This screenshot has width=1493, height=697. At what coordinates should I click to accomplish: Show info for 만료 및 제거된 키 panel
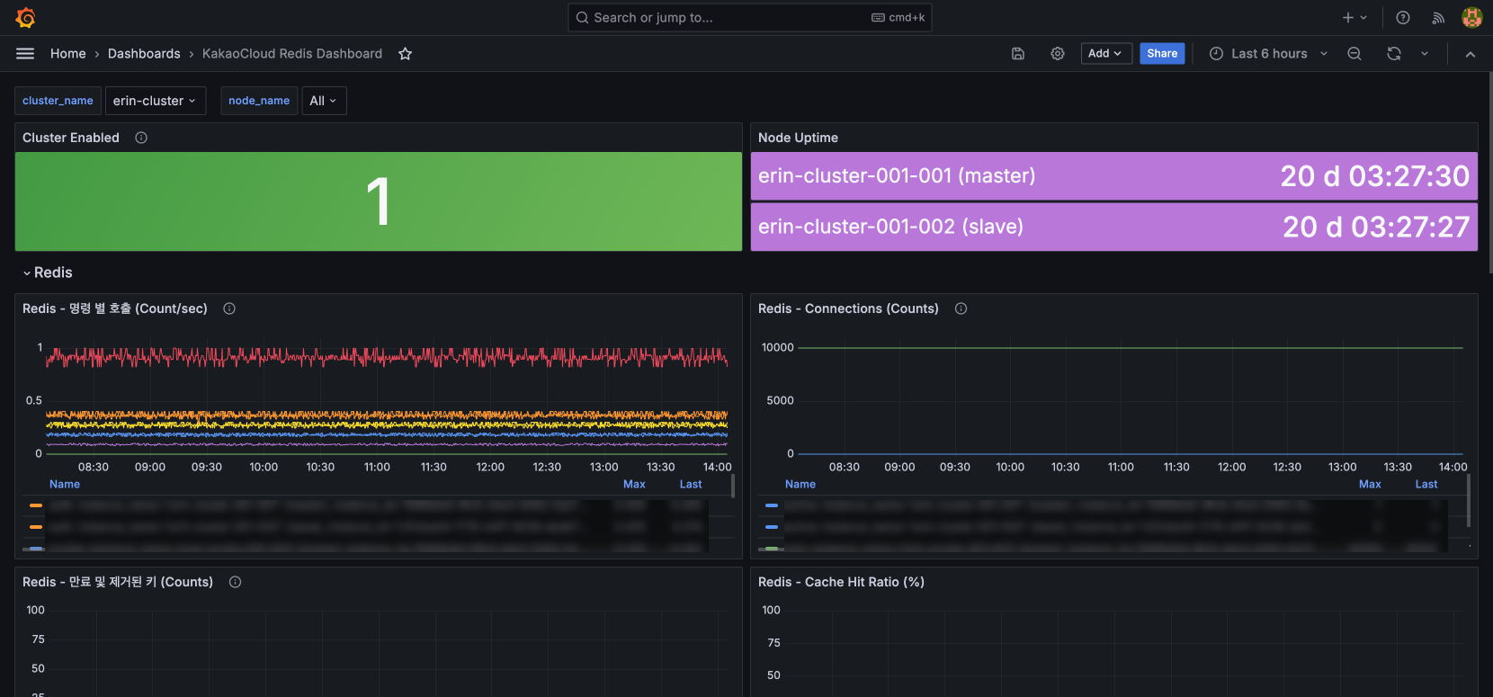click(x=235, y=582)
